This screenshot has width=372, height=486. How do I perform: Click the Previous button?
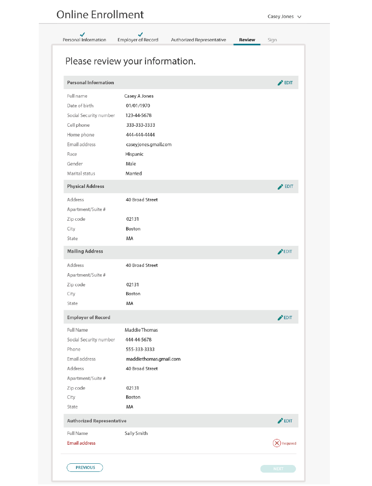tap(85, 468)
